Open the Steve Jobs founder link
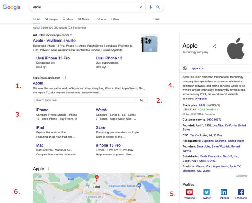This screenshot has width=252, height=203. coord(203,146)
